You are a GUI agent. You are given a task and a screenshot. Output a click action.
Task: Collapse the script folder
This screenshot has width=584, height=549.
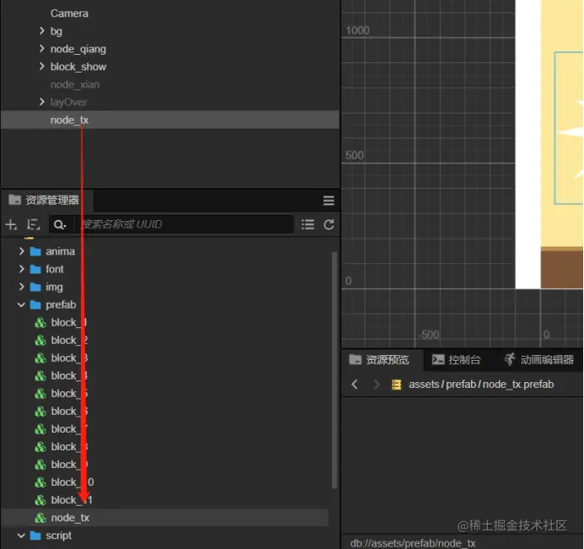21,536
